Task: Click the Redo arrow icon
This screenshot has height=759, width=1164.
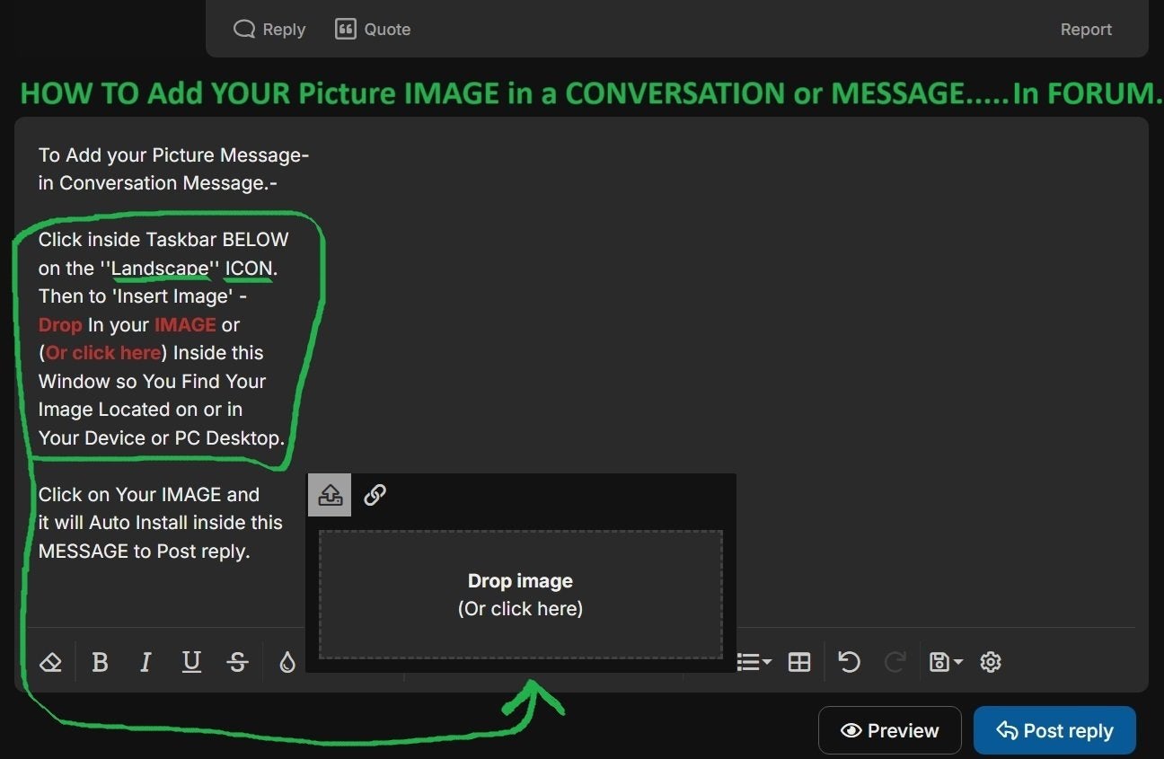Action: click(895, 663)
